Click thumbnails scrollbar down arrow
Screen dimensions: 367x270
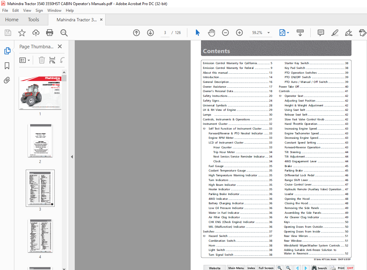pos(64,269)
